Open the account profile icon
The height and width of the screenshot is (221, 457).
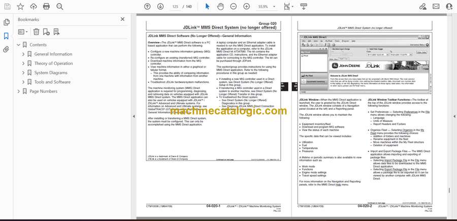tap(449, 7)
